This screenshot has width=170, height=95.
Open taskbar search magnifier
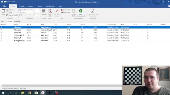10,93
